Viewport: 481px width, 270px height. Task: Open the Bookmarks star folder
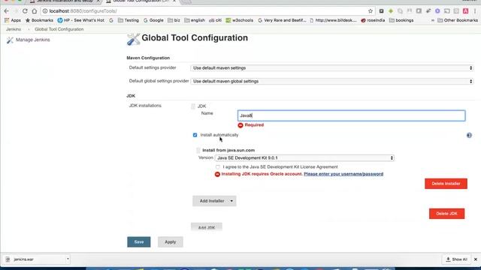[x=39, y=20]
